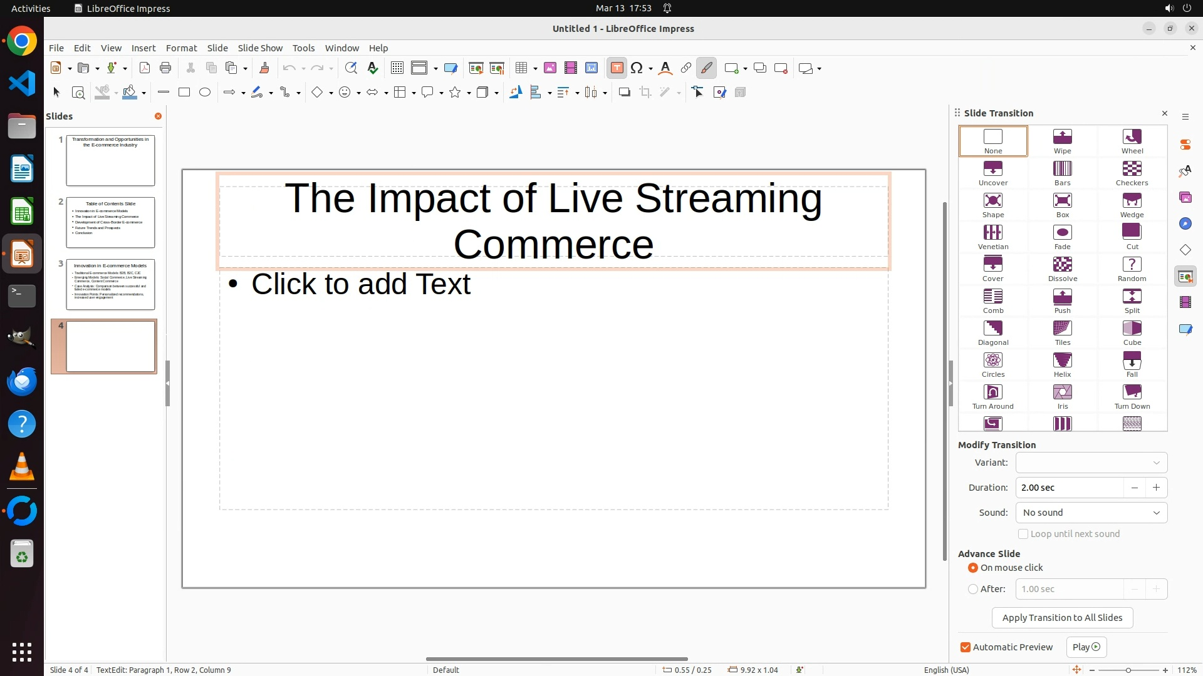Click the Insert Special Character icon

[637, 68]
